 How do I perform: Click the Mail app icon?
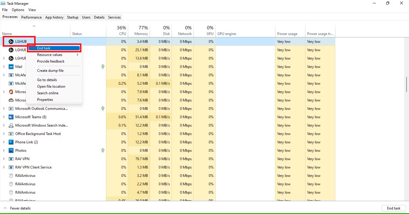tap(11, 67)
